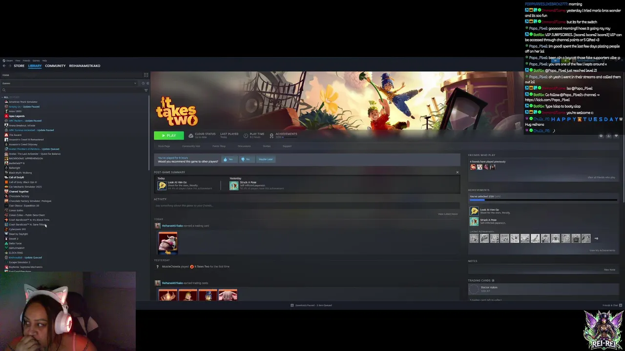Open the STORE tab

tap(19, 66)
